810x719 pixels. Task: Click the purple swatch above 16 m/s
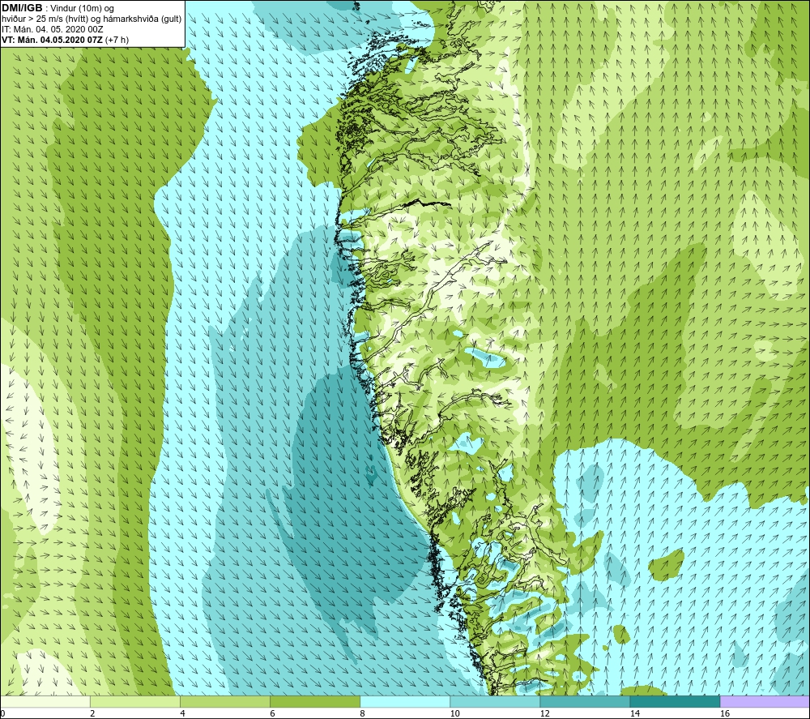(x=765, y=701)
